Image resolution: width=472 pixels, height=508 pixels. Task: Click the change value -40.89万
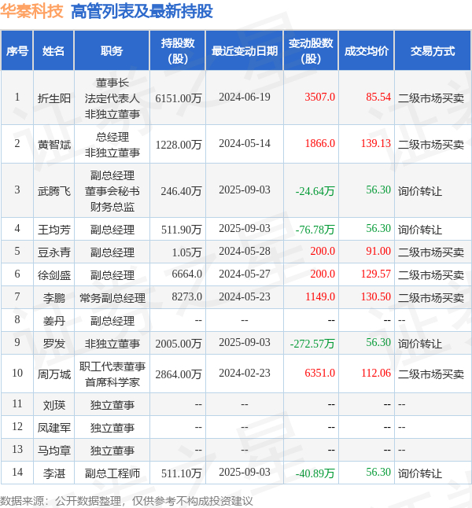coord(315,473)
